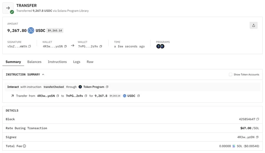Copy the USDC token address in transfer row
265x153 pixels.
(138, 96)
